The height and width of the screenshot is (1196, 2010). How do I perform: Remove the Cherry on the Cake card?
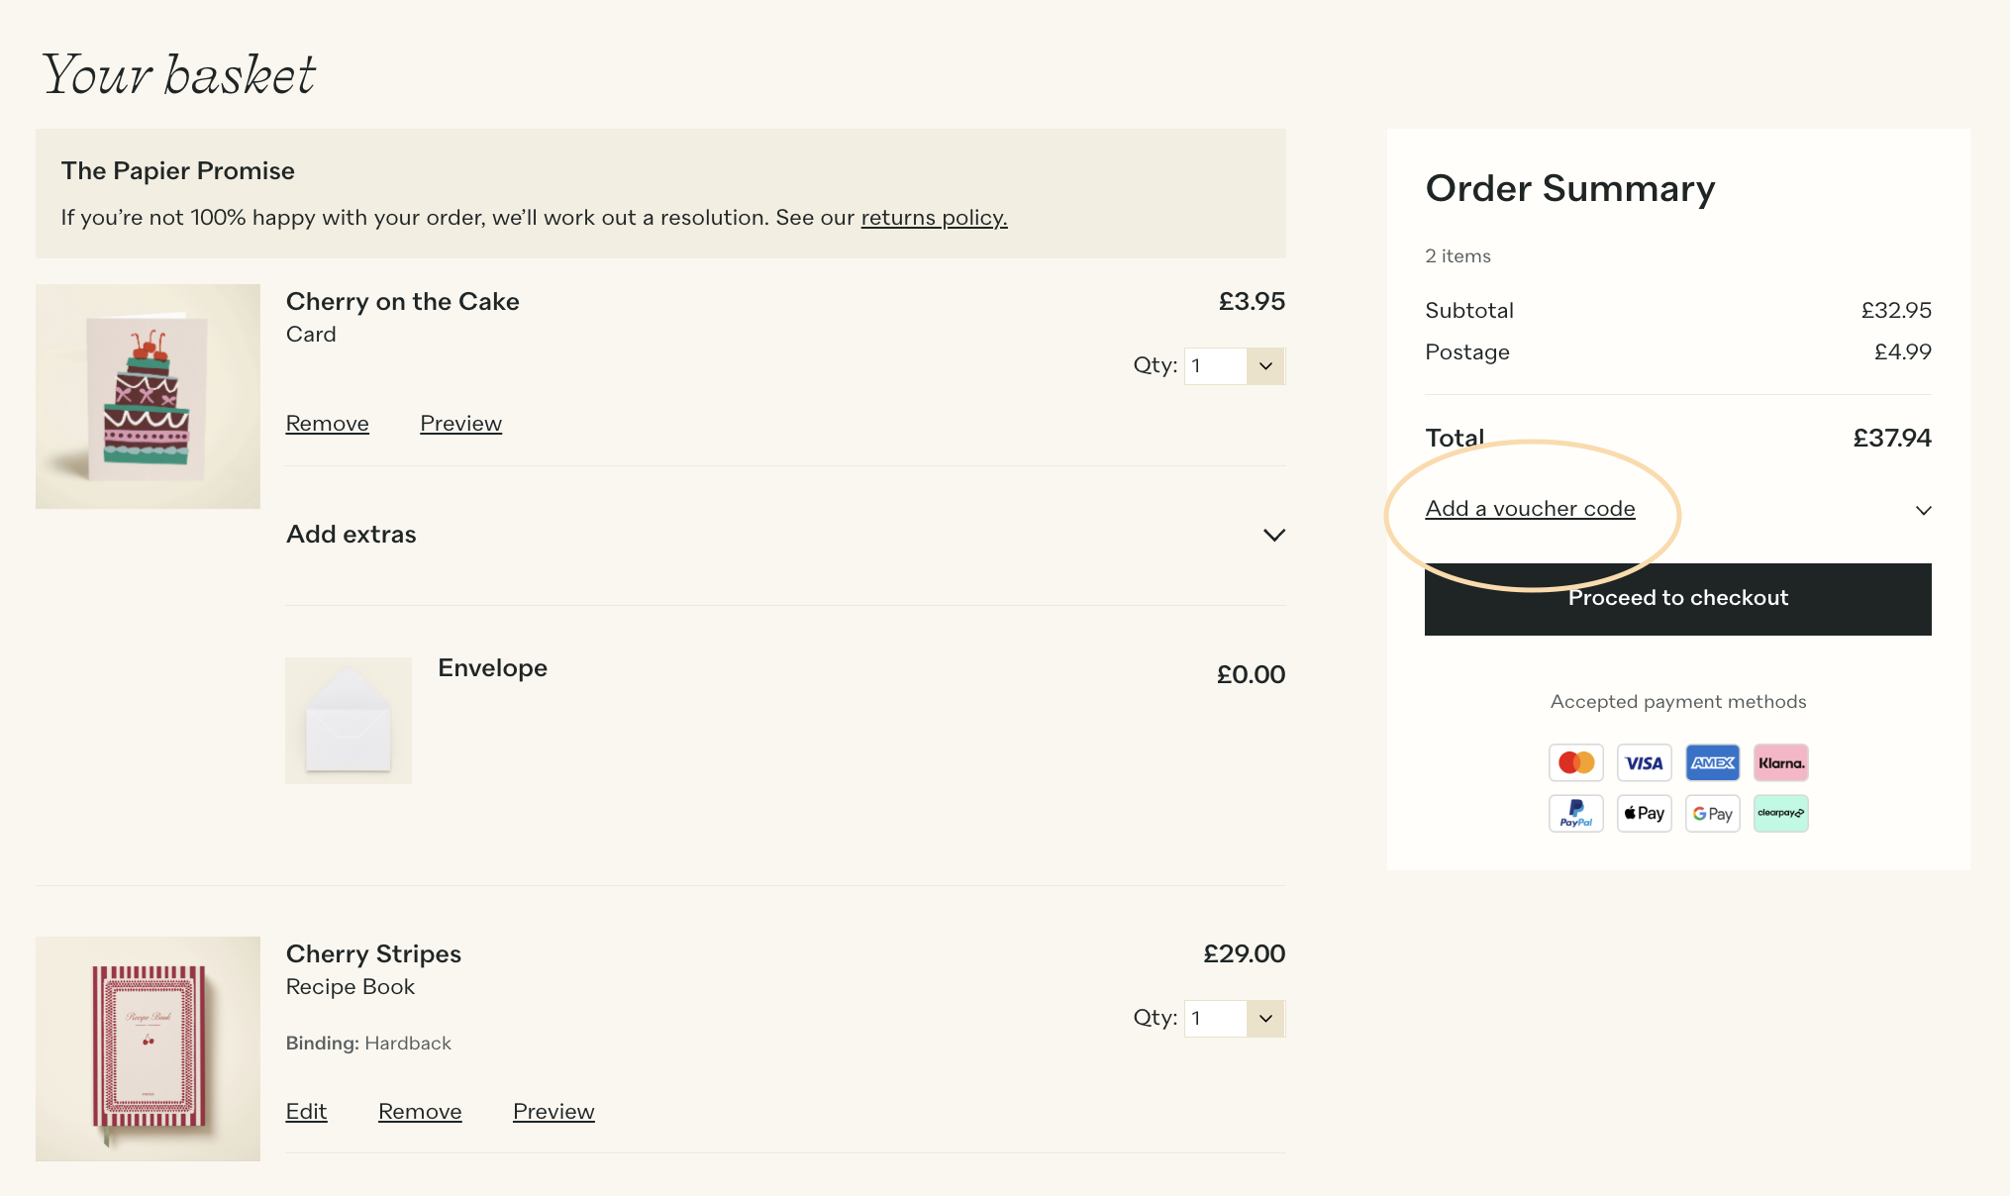(327, 424)
